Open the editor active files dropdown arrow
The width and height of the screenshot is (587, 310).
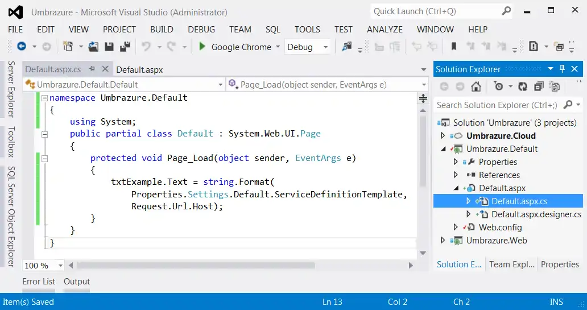coord(423,69)
